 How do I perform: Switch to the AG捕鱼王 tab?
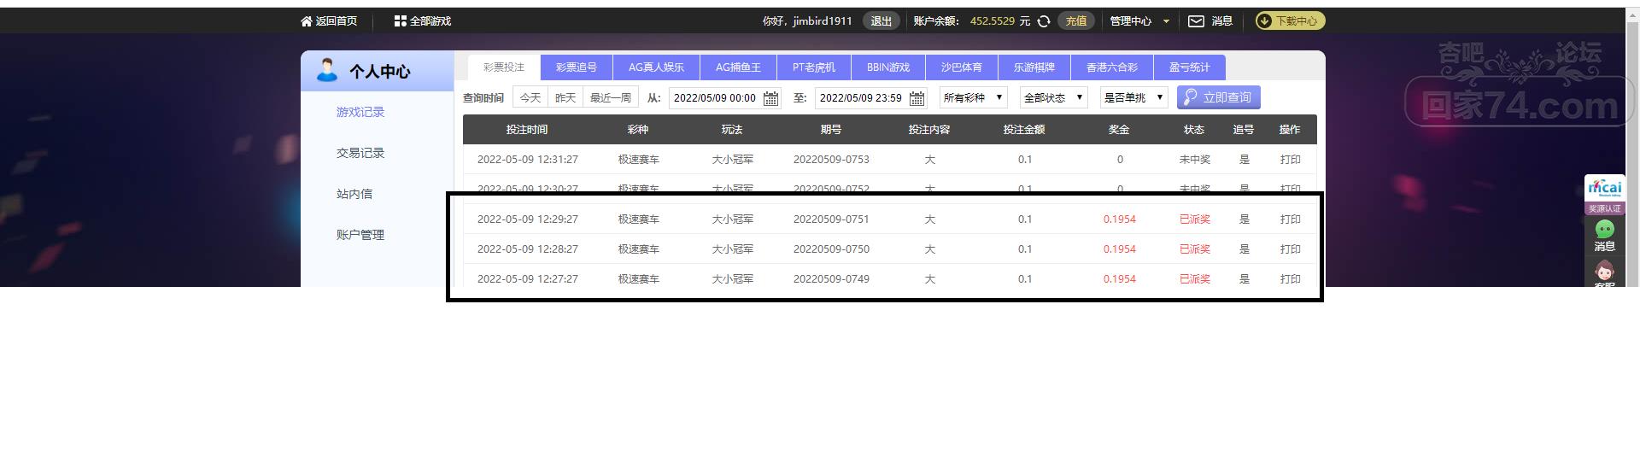tap(738, 67)
